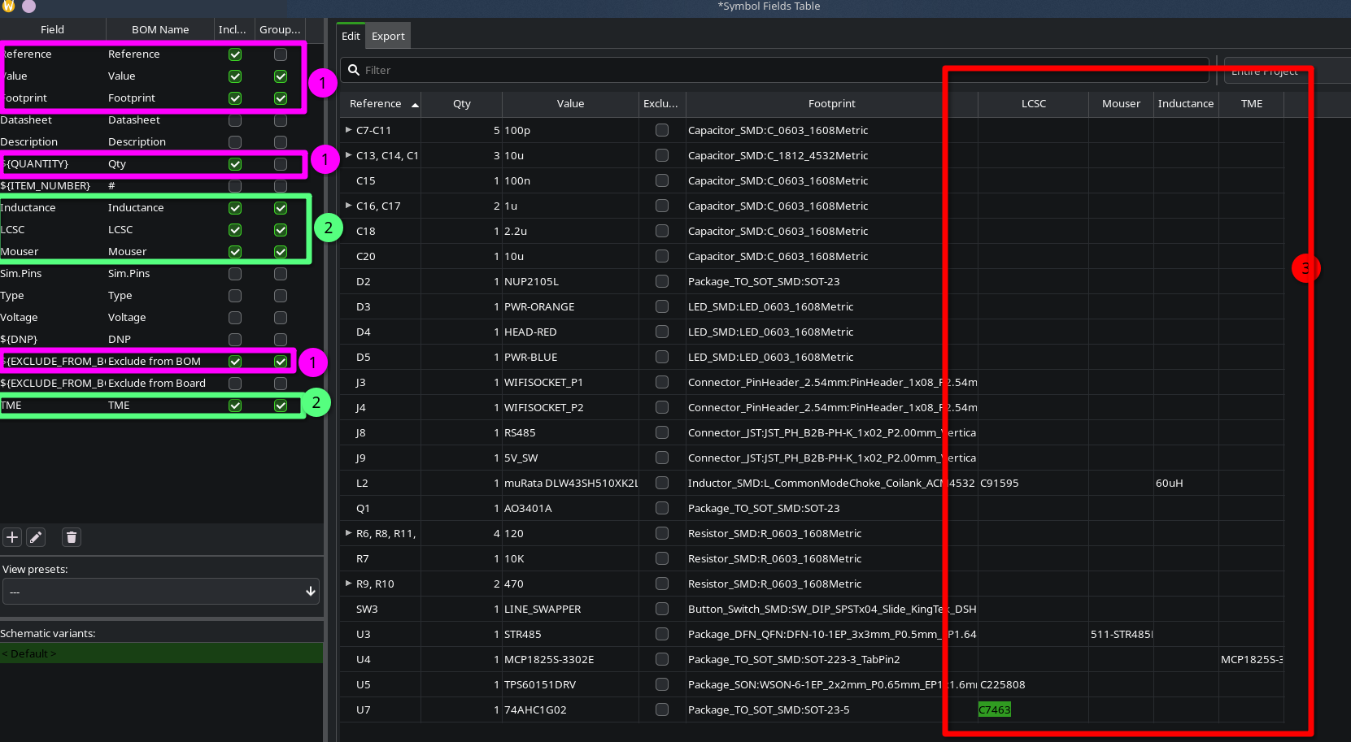Image resolution: width=1351 pixels, height=742 pixels.
Task: Click the 511-STR485 Mouser cell
Action: coord(1121,634)
